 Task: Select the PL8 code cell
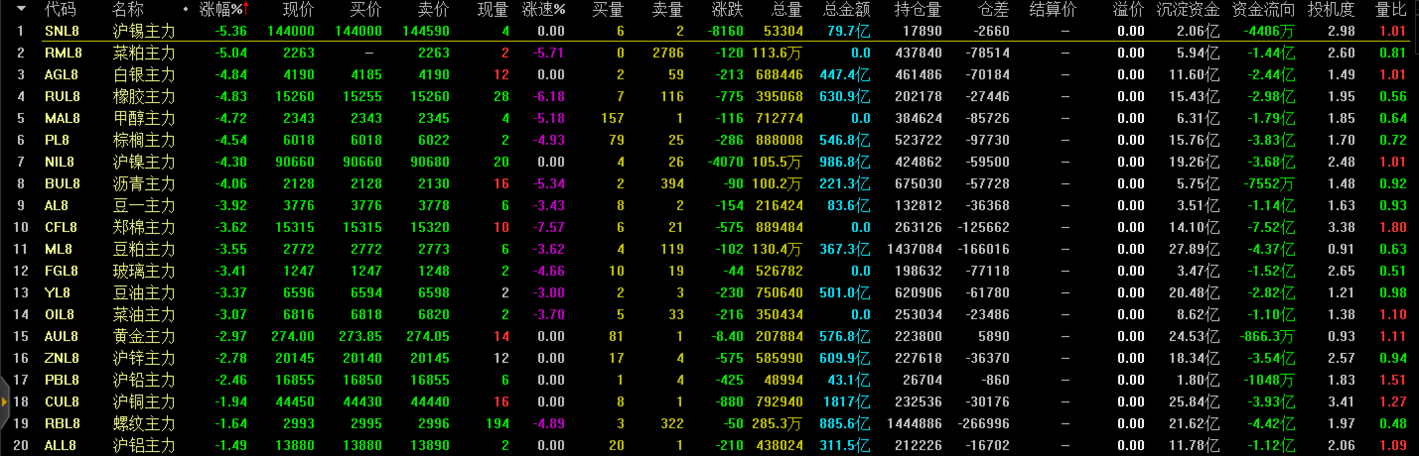tap(57, 140)
